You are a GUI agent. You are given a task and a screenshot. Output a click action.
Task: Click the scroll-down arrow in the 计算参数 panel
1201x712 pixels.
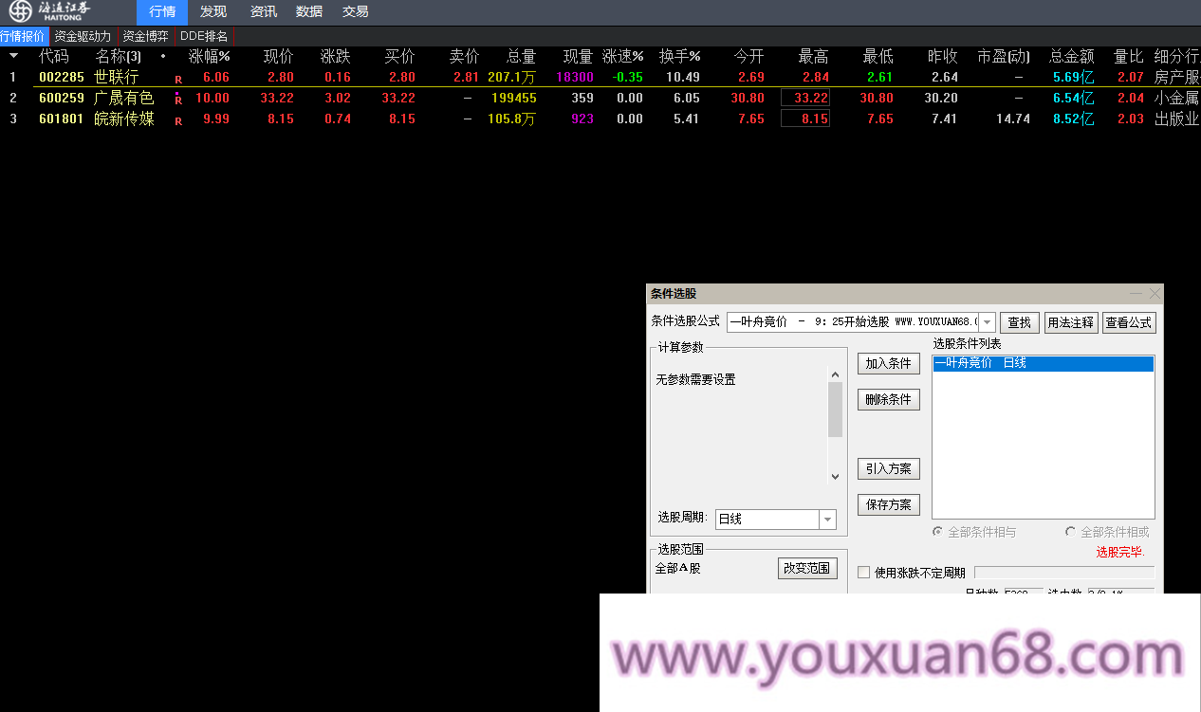[x=835, y=476]
